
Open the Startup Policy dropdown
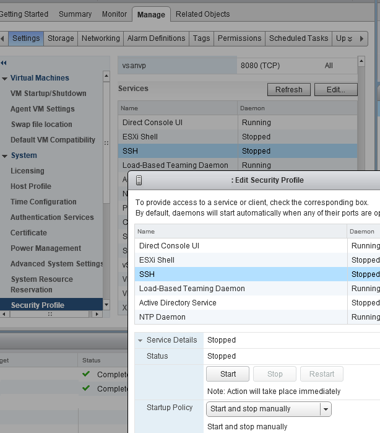[x=326, y=409]
